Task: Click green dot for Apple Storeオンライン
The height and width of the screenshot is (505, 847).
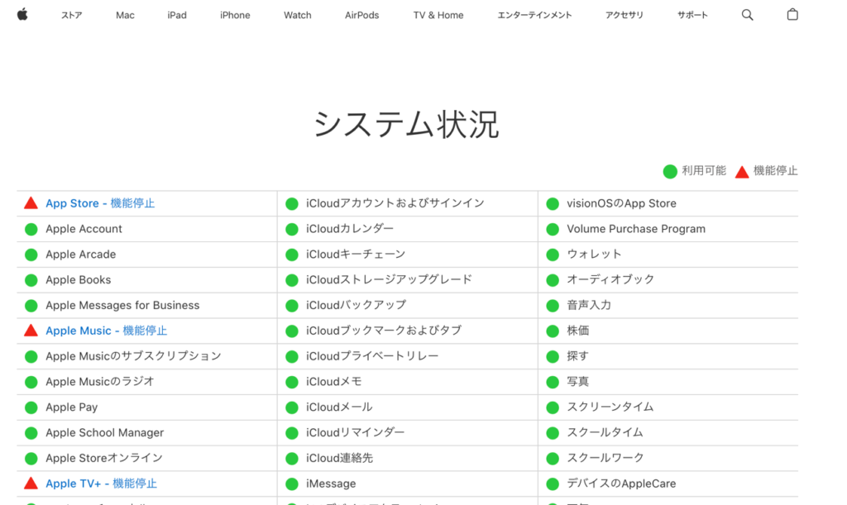Action: pyautogui.click(x=31, y=458)
